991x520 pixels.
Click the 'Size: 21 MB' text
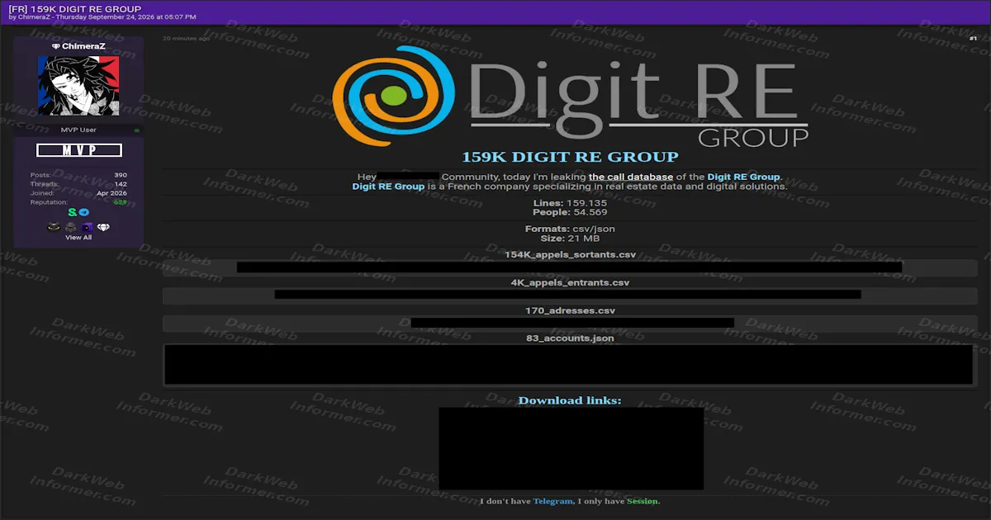pyautogui.click(x=570, y=239)
